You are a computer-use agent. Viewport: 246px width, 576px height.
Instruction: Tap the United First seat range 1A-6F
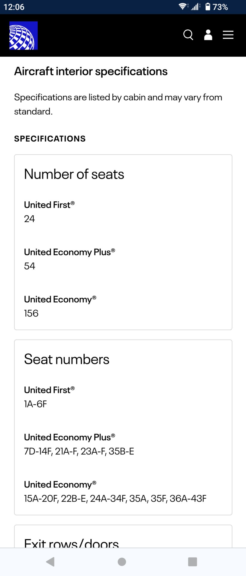[36, 404]
